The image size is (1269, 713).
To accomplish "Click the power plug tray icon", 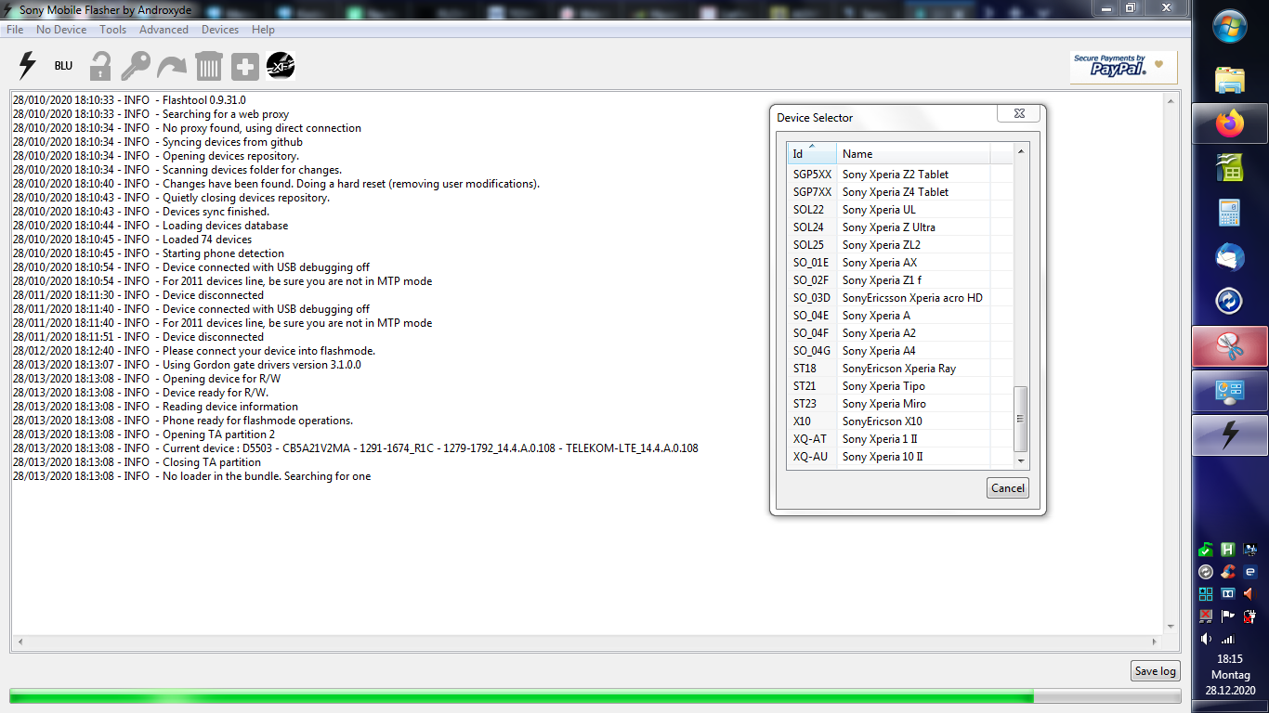I will click(1250, 616).
